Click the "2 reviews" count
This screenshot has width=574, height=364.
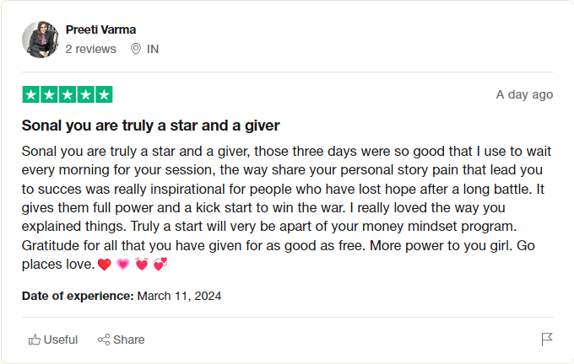90,49
